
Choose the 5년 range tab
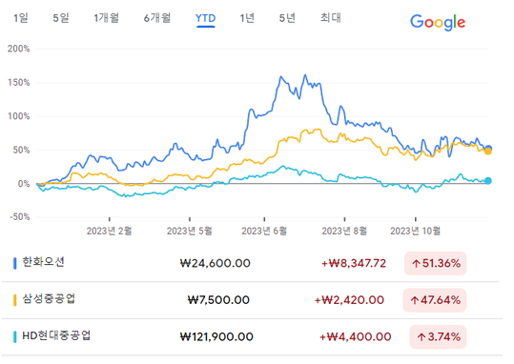pyautogui.click(x=287, y=18)
